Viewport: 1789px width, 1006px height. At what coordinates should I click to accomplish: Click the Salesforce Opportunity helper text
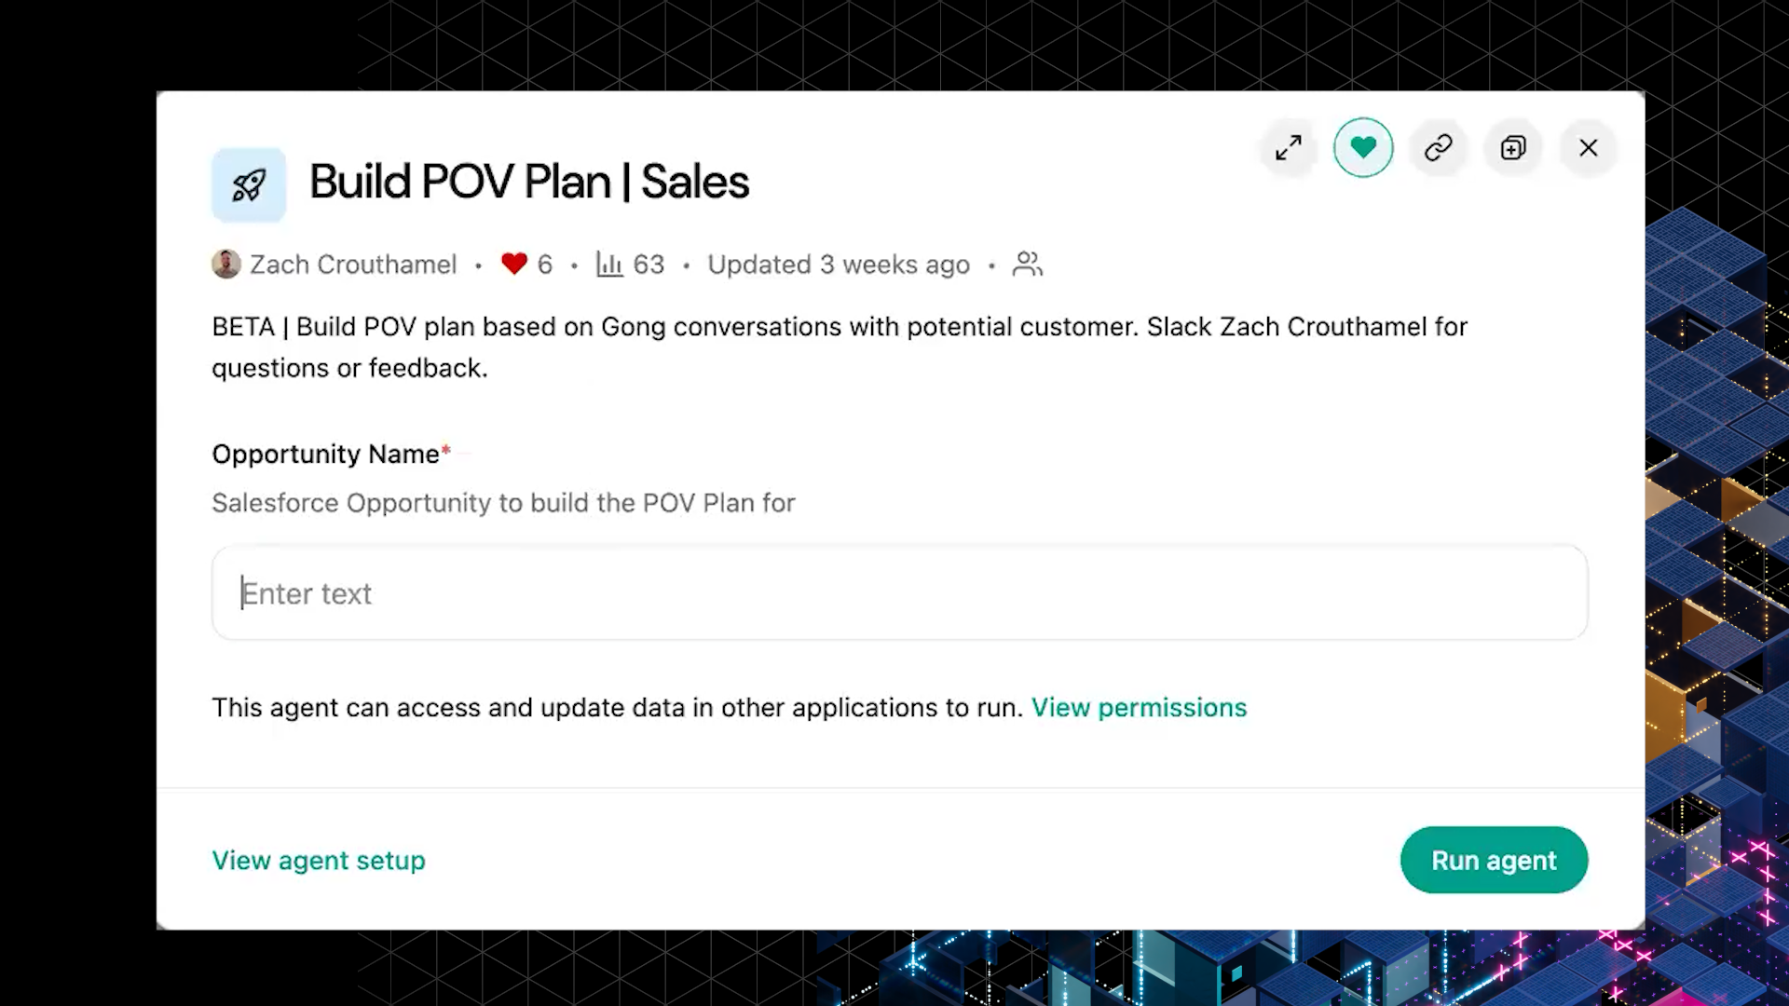click(x=503, y=503)
